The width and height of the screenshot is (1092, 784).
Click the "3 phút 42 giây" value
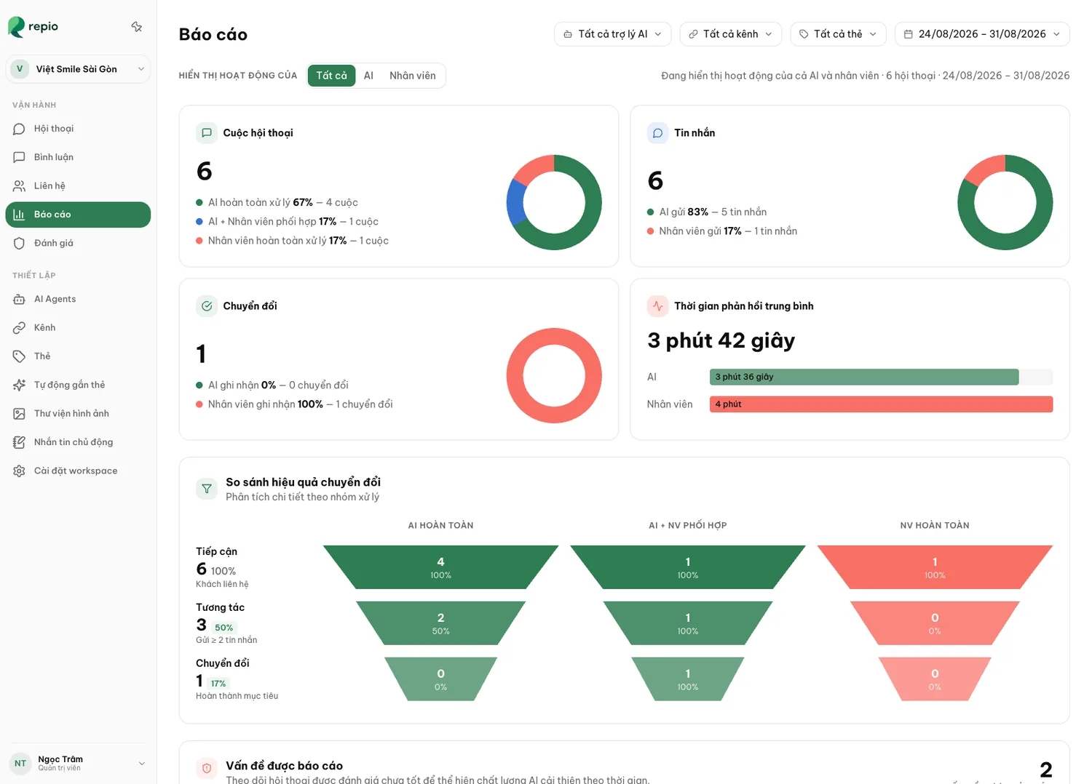point(721,340)
